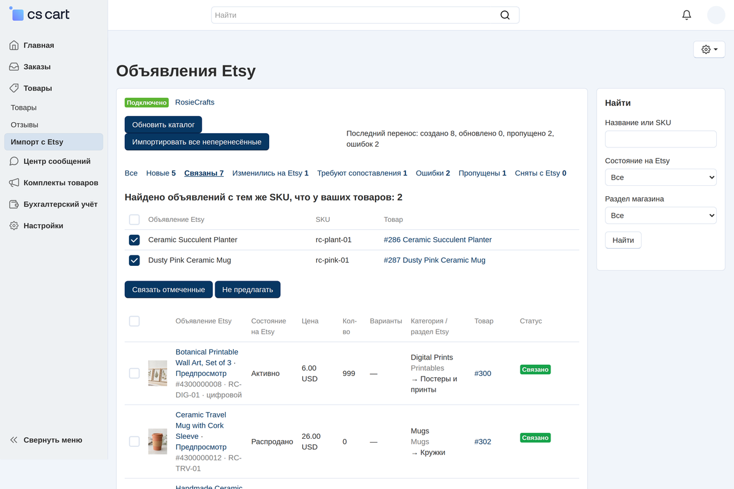Click the wallet icon beside Бухгалтерский учёт
734x489 pixels.
[14, 204]
